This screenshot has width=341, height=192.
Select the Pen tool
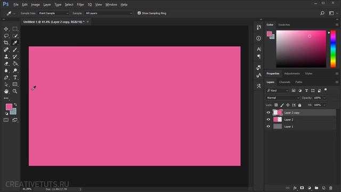tap(6, 77)
